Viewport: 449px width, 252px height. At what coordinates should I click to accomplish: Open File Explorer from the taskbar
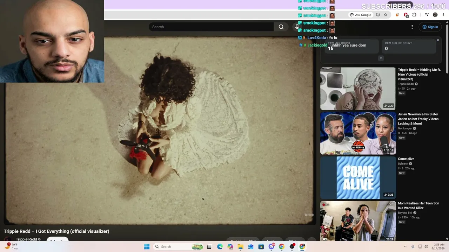point(240,247)
